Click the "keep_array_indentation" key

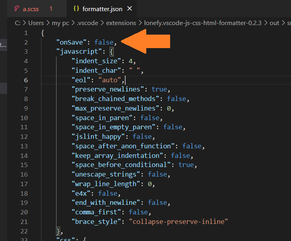click(117, 155)
